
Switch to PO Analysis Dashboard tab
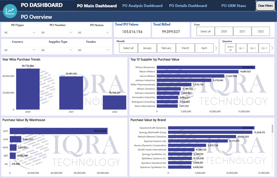click(142, 6)
